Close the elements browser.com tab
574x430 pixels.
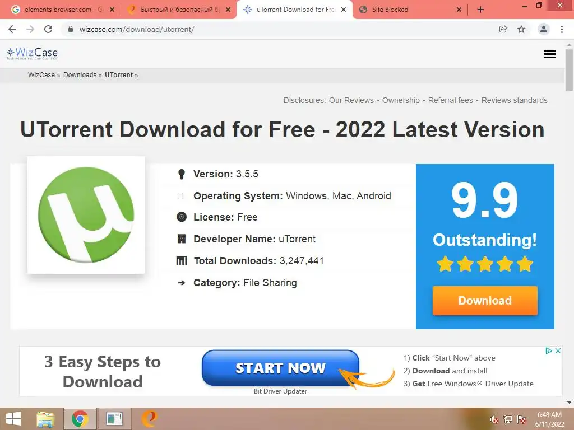(112, 10)
